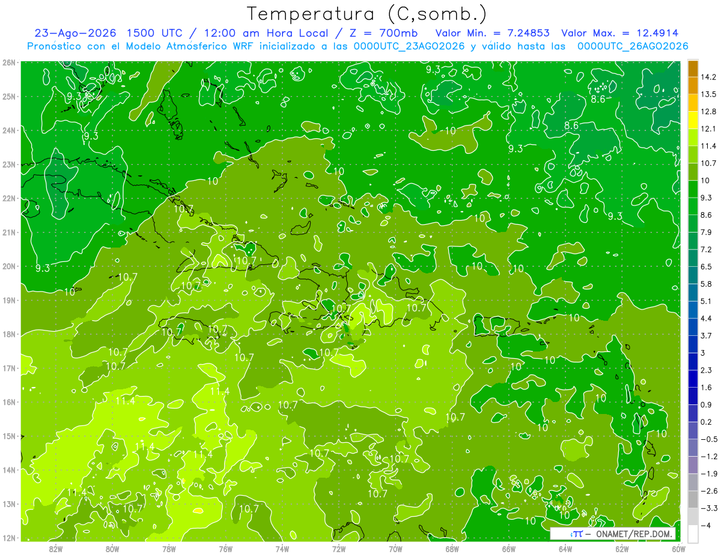721x557 pixels.
Task: Click the '76W' longitude axis label
Action: [226, 549]
